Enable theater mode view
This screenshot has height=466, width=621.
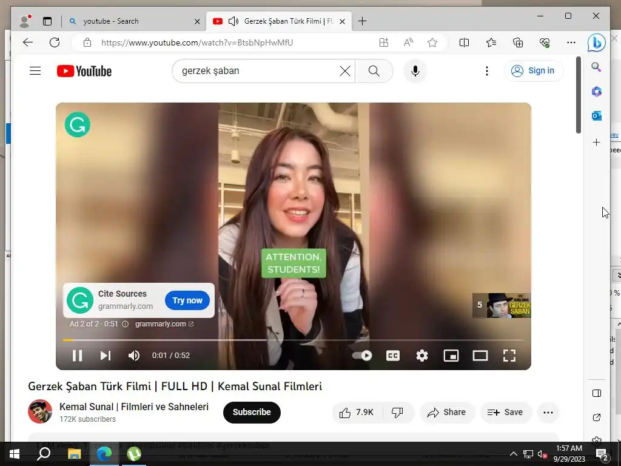[480, 356]
